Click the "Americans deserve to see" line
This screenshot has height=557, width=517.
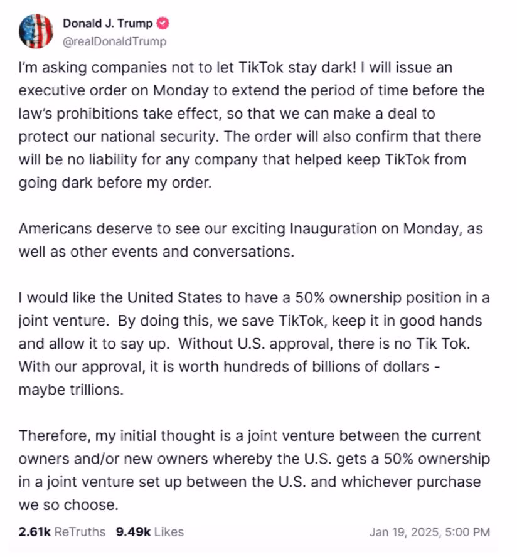pos(250,229)
